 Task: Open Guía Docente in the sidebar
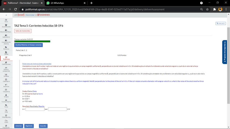[6, 26]
